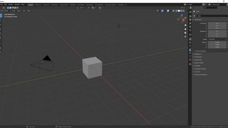Open the Physics properties tab
Viewport: 228px width, 128px height.
pyautogui.click(x=190, y=49)
